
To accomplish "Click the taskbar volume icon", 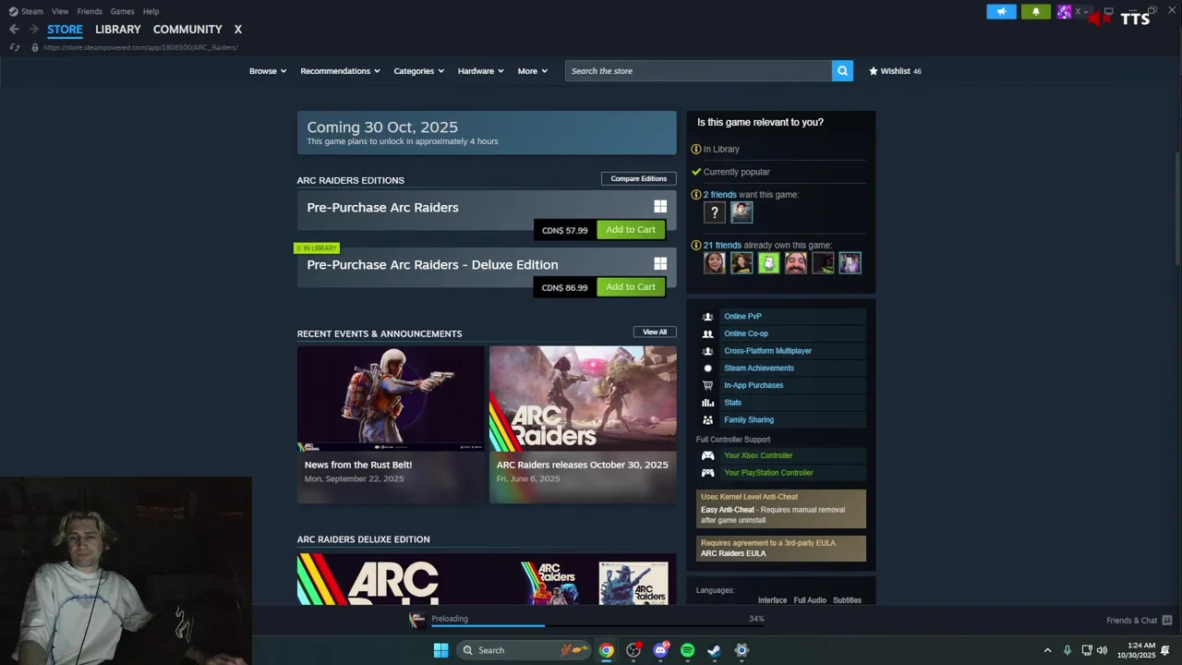I will coord(1102,650).
